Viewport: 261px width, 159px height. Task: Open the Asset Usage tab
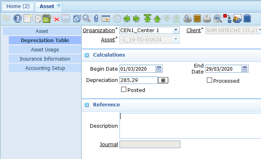[45, 50]
